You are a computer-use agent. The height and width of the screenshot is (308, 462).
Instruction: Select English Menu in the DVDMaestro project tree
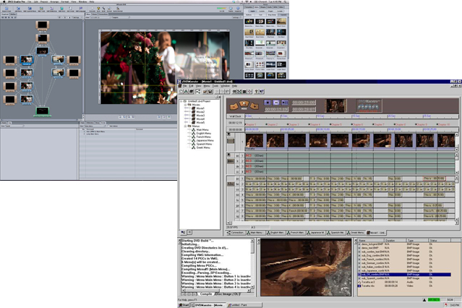coord(204,133)
